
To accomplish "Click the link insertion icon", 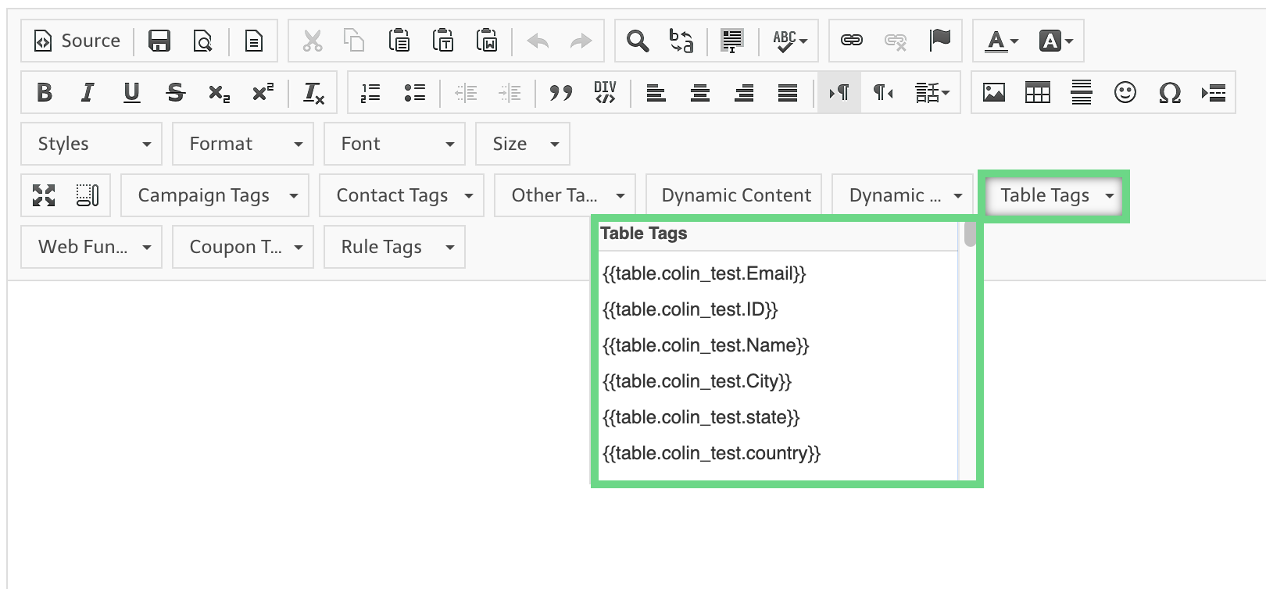I will tap(852, 41).
